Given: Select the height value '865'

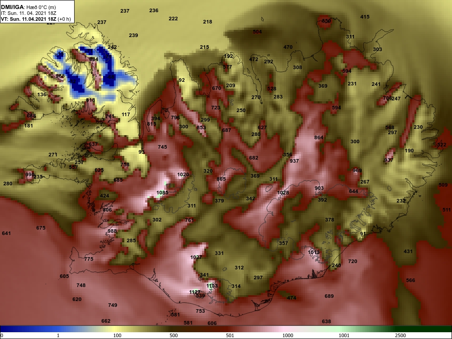Looking at the screenshot, I should click(221, 179).
